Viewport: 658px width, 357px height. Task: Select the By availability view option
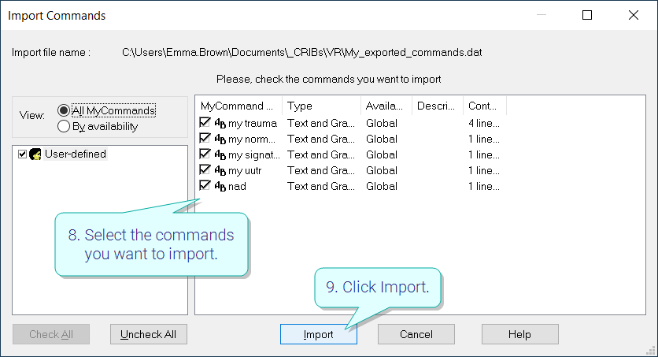pos(64,126)
